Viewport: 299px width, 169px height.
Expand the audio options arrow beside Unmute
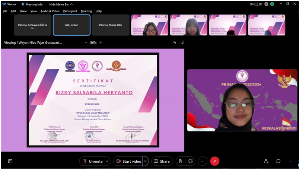[x=108, y=161]
